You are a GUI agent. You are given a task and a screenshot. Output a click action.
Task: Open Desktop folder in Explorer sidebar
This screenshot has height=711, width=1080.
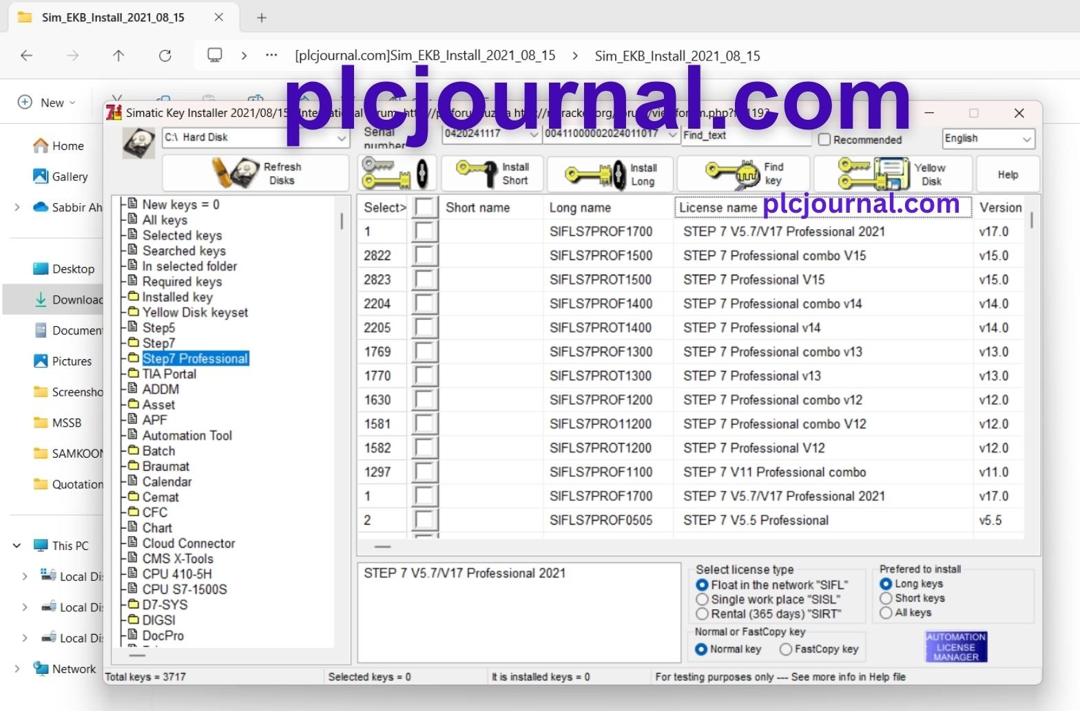point(64,269)
